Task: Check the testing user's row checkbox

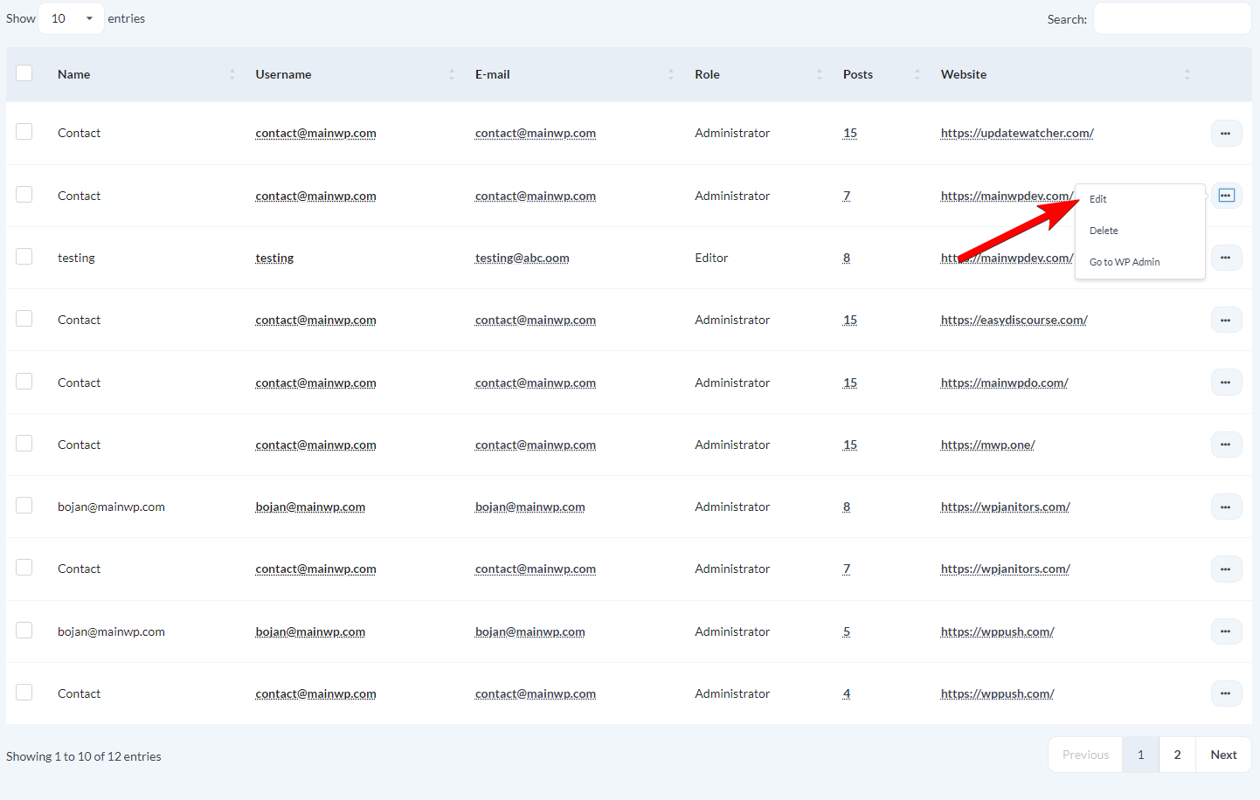Action: coord(24,255)
